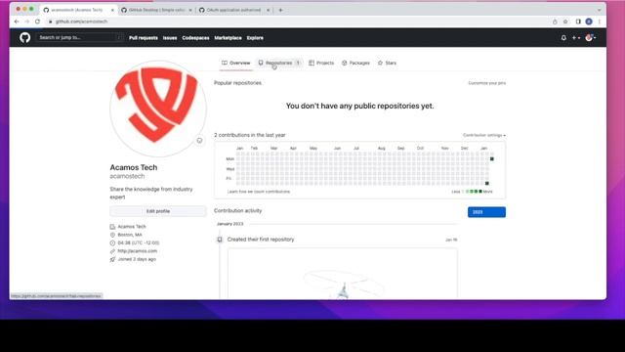Click the set status smiley icon
The width and height of the screenshot is (625, 352).
[199, 141]
